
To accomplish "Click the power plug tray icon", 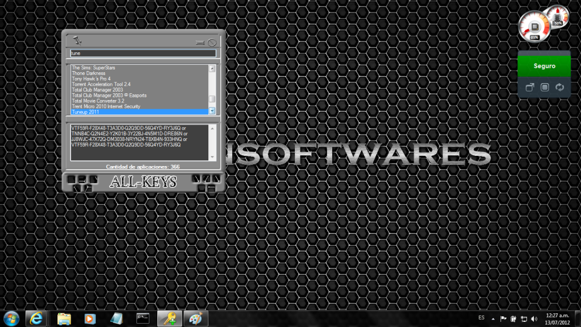I will click(x=513, y=318).
